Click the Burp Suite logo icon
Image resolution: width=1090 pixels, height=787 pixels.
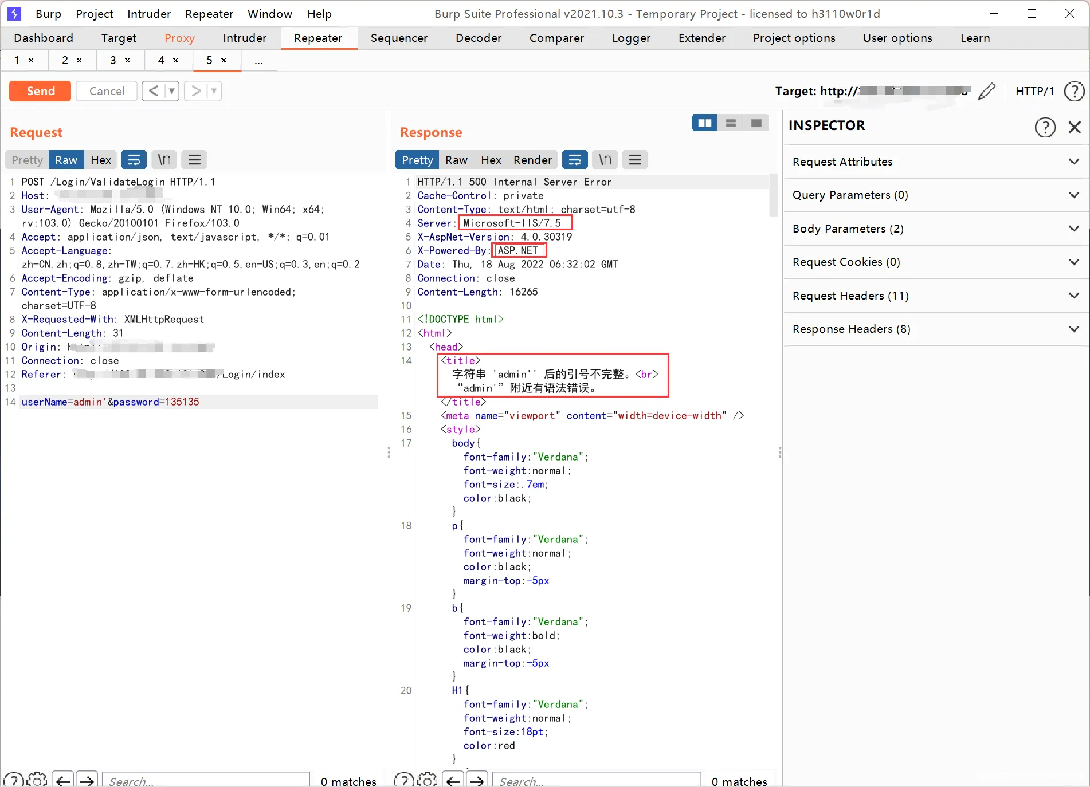tap(14, 13)
